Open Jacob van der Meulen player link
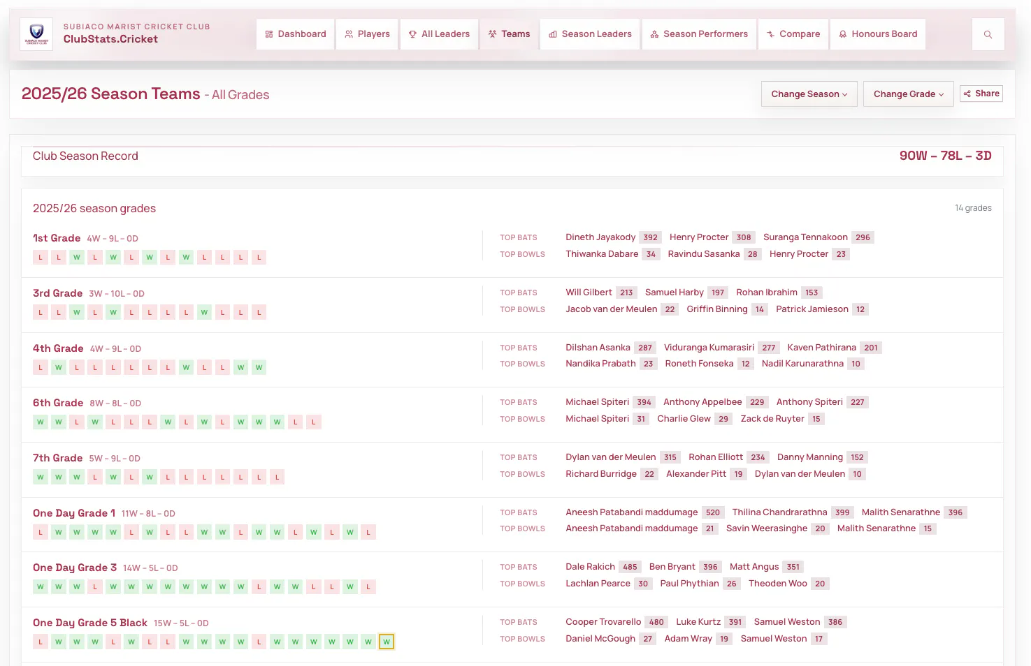 (612, 309)
